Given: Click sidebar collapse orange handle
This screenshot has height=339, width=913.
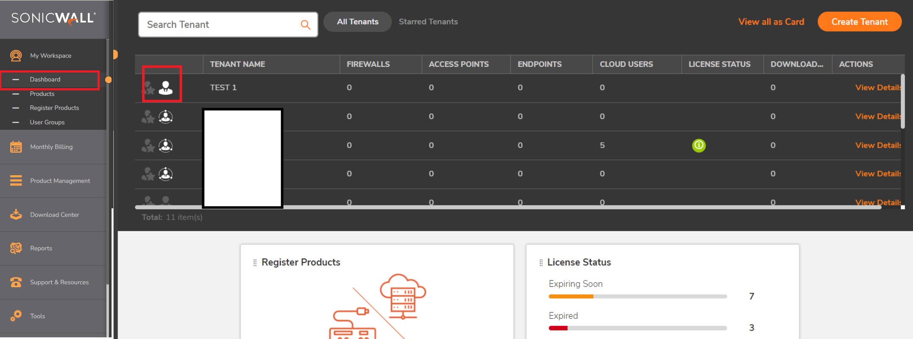Looking at the screenshot, I should (115, 55).
